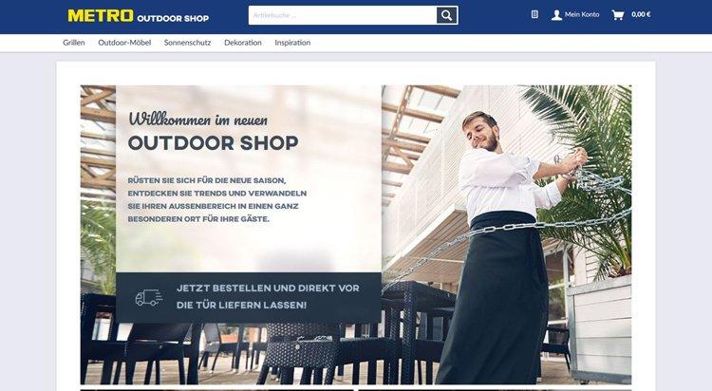
Task: Focus the Artikelsuche search field
Action: (343, 15)
